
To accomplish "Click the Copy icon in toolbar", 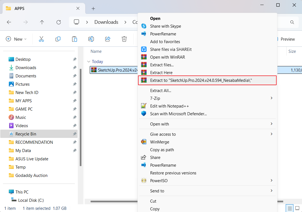I will click(58, 39).
